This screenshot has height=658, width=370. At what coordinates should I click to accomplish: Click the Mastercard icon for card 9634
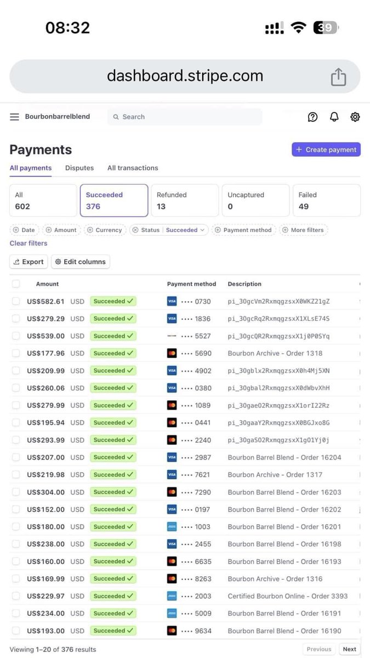172,631
